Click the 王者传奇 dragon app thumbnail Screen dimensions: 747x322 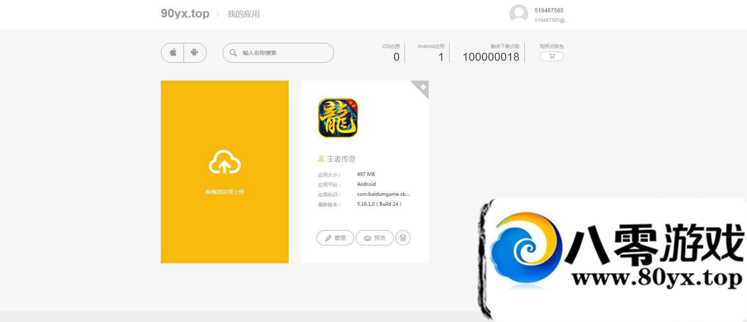338,118
